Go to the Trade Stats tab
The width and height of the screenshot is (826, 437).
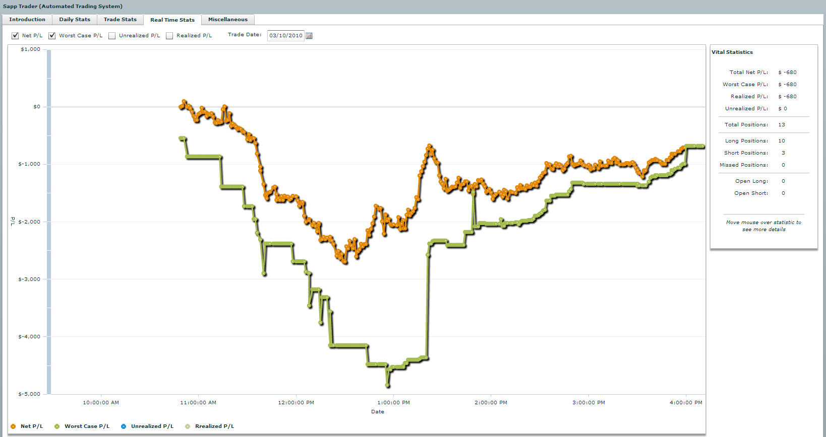point(120,20)
